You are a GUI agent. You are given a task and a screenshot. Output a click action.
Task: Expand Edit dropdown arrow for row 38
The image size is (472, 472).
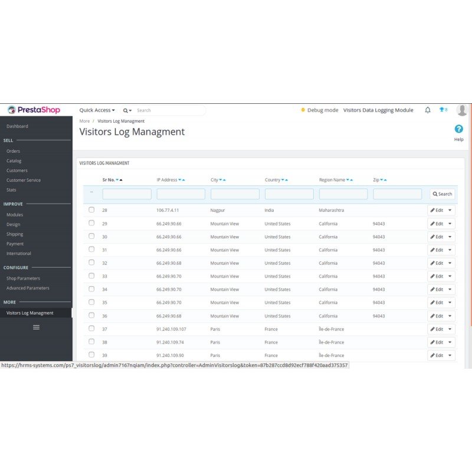point(450,342)
